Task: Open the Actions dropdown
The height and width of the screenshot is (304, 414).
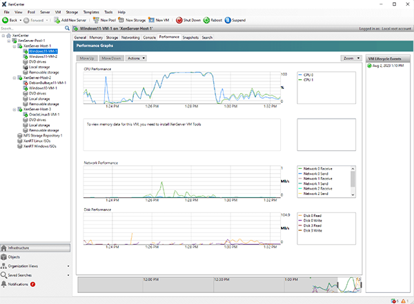Action: click(x=137, y=59)
